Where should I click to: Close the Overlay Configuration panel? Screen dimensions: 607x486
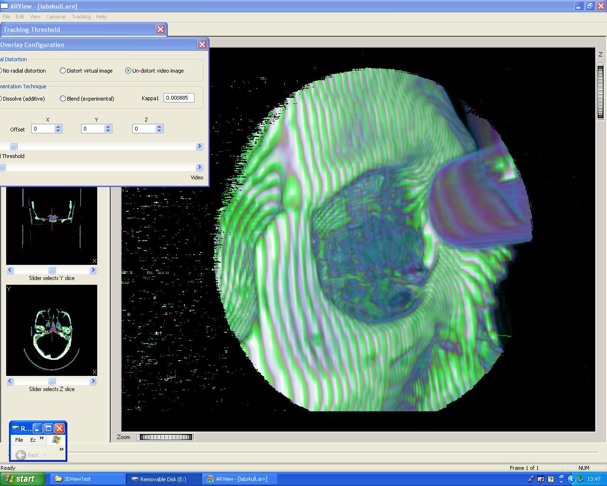(x=202, y=45)
